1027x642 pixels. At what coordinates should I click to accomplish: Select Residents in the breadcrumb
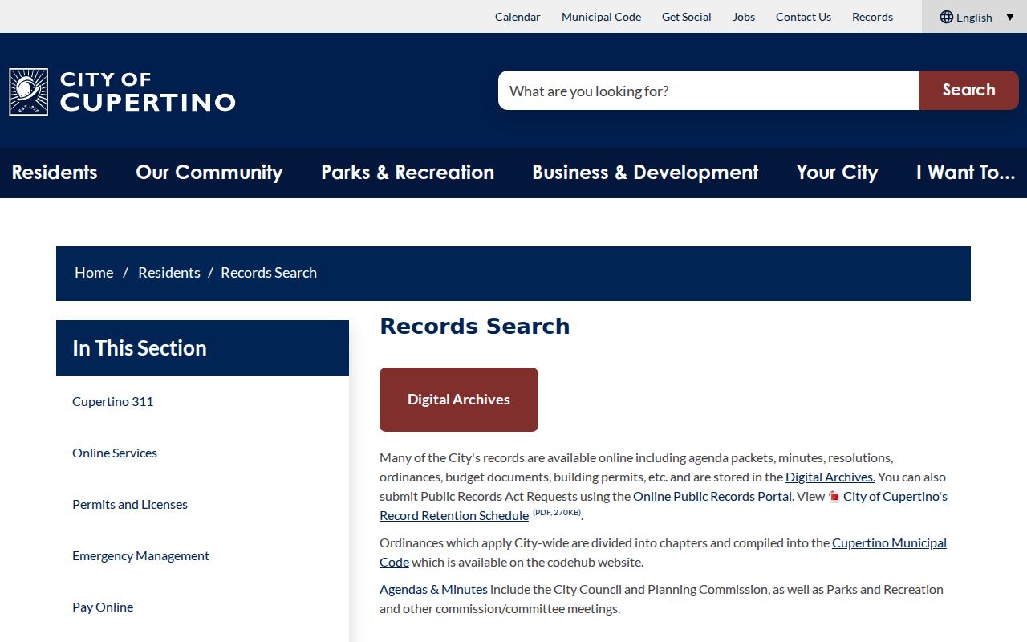169,273
